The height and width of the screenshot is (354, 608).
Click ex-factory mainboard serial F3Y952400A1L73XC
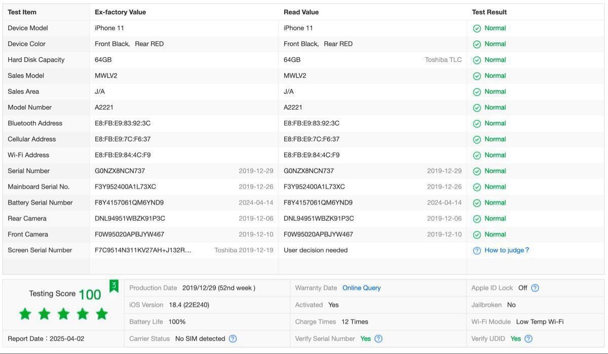[x=125, y=187]
